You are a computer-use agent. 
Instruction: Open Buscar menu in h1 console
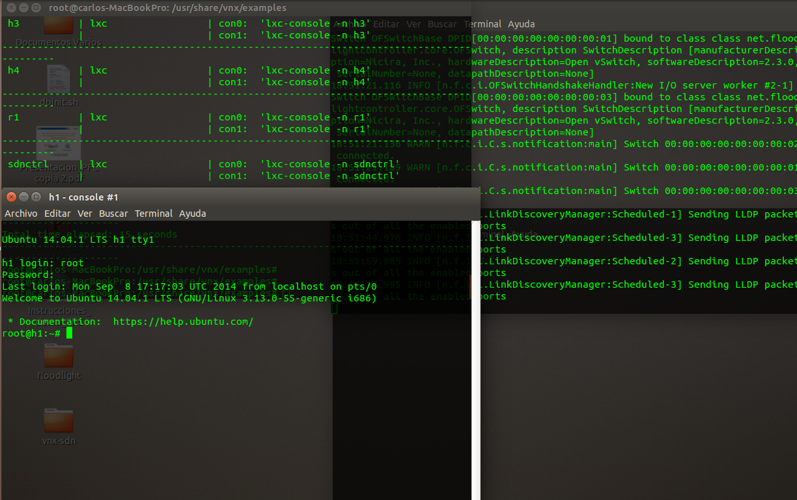[x=113, y=214]
